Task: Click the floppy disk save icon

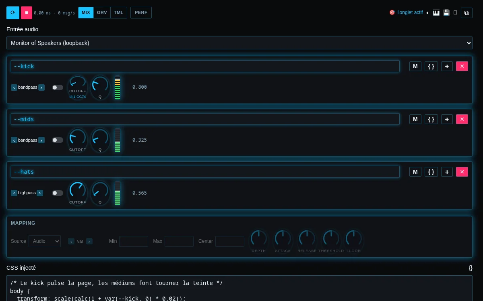Action: click(x=446, y=12)
